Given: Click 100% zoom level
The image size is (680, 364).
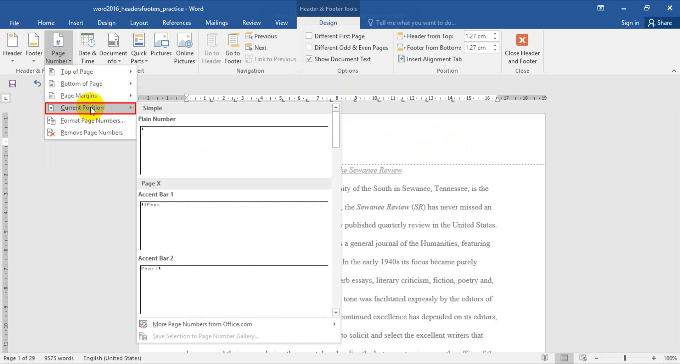Looking at the screenshot, I should tap(670, 358).
